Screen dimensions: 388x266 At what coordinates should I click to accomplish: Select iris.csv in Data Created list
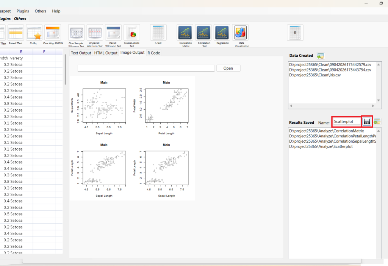314,75
